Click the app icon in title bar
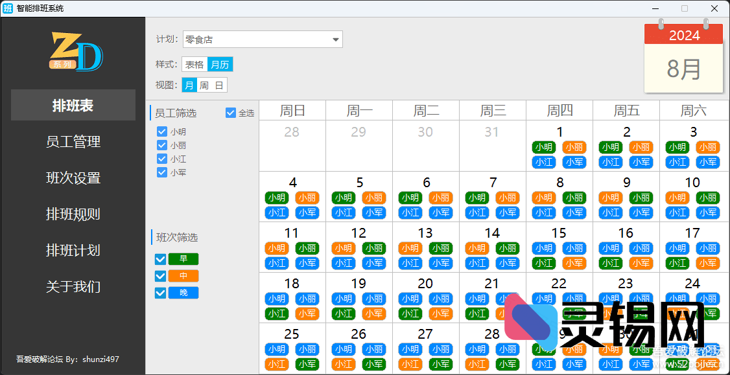730x375 pixels. point(8,8)
